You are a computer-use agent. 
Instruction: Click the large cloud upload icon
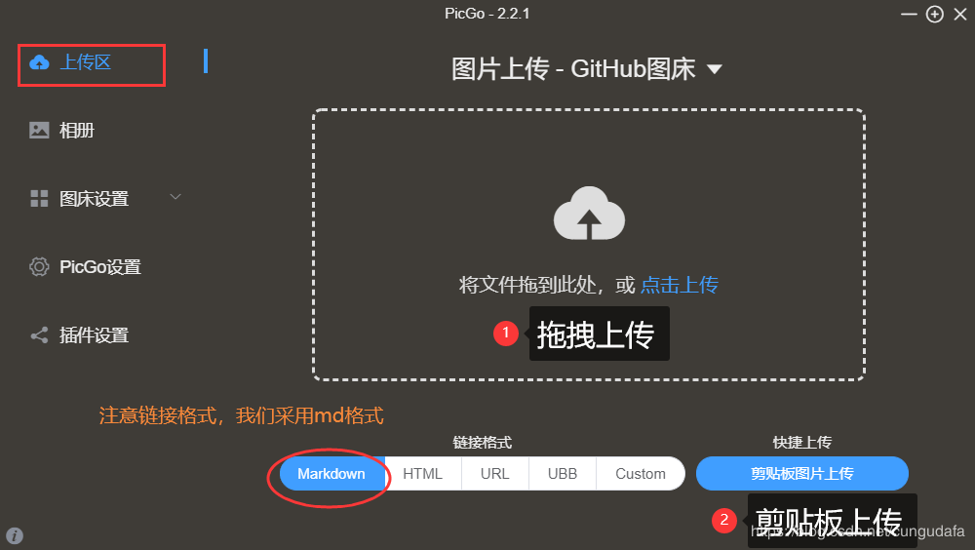(x=589, y=213)
